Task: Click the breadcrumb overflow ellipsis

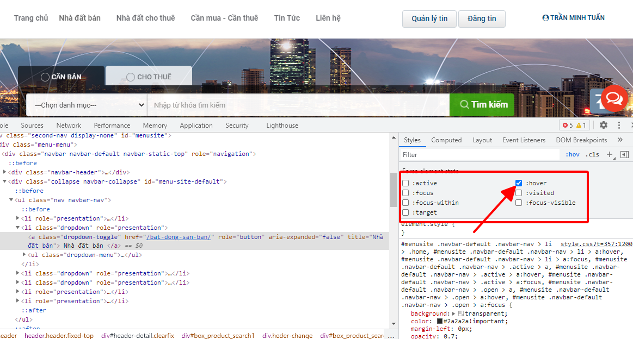Action: 391,336
